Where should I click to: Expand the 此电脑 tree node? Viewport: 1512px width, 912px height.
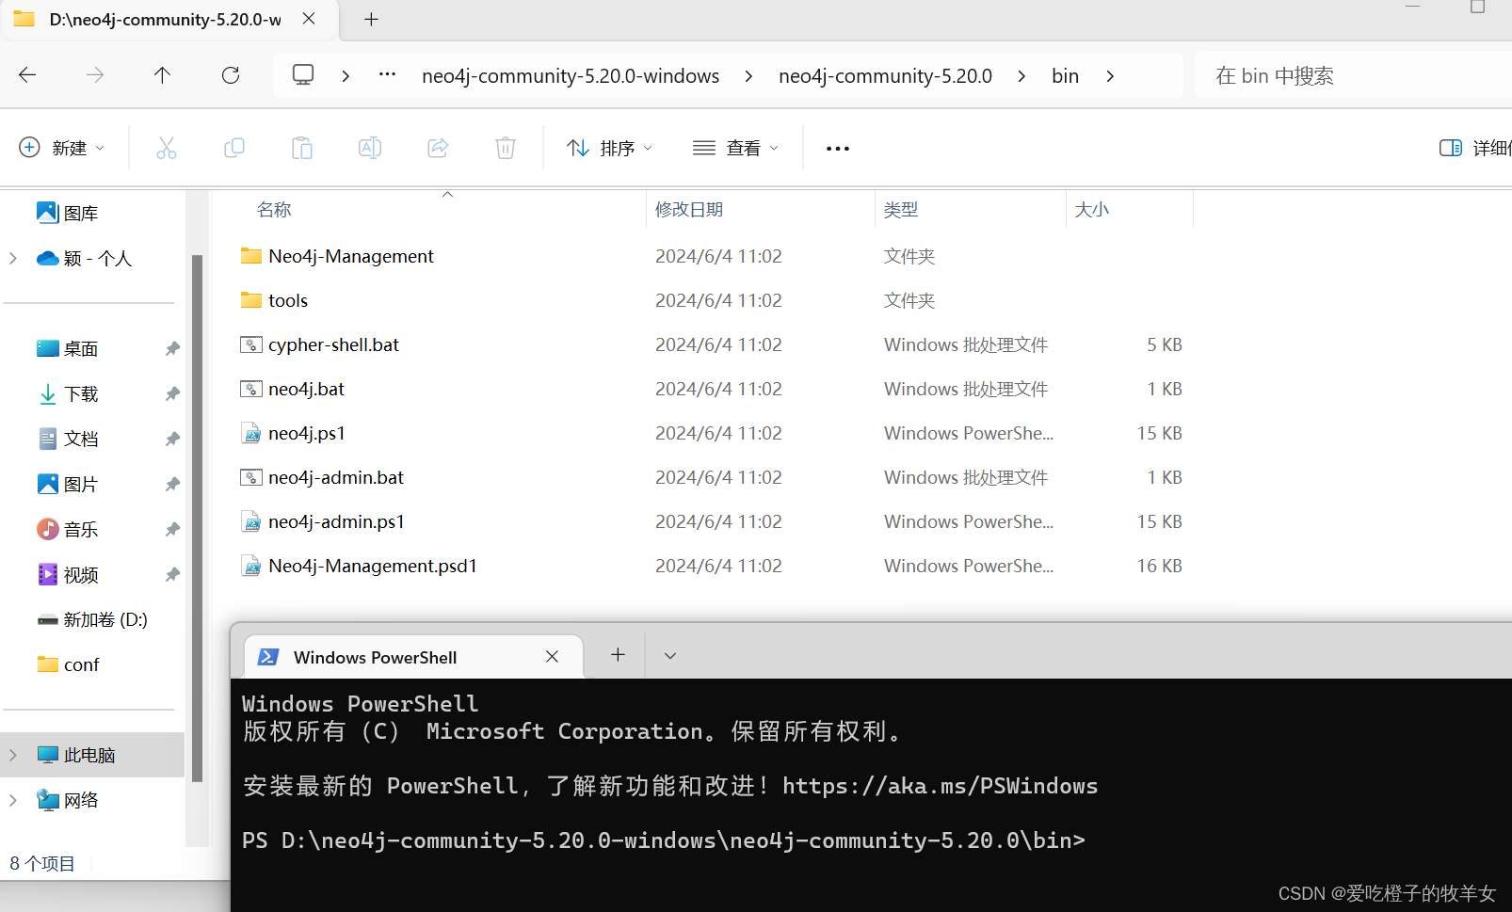(13, 755)
